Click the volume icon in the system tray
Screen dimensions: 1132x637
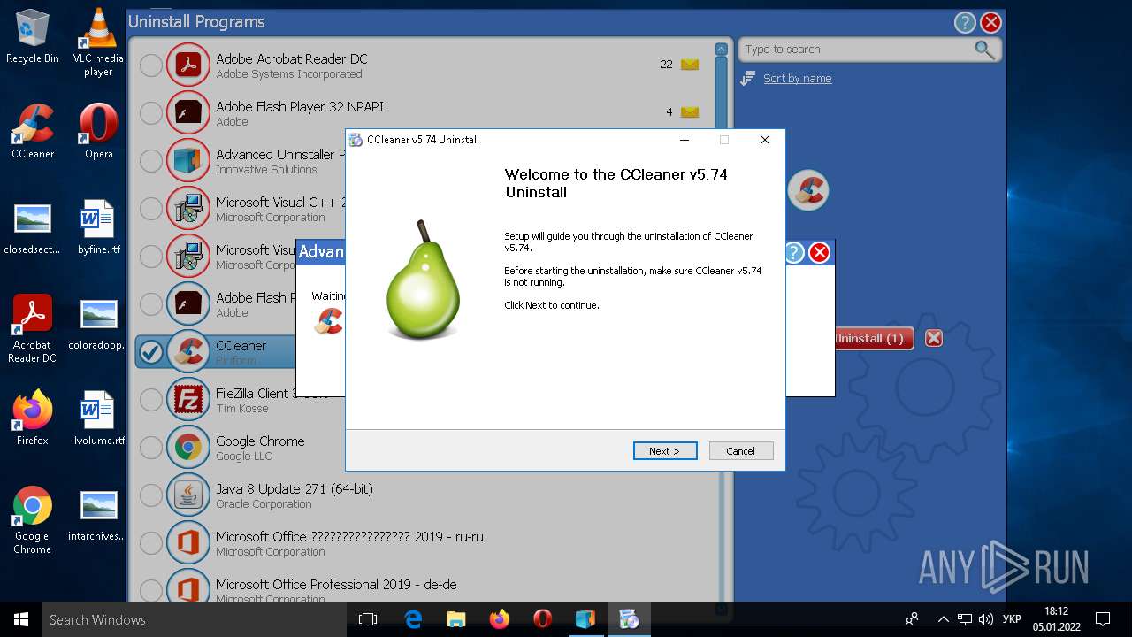(985, 619)
